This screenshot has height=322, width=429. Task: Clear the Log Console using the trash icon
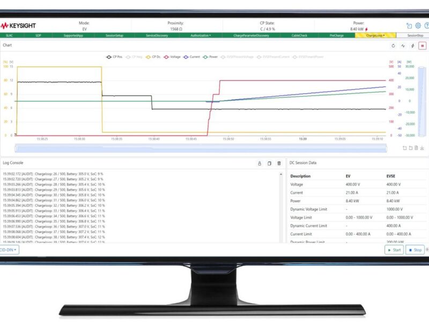(279, 164)
